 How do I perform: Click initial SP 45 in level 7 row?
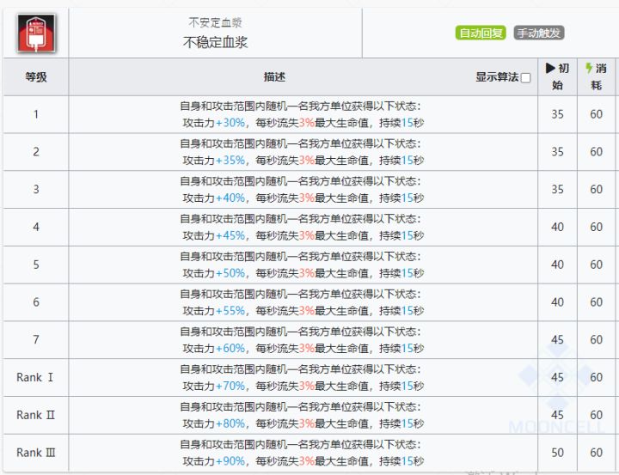click(557, 339)
